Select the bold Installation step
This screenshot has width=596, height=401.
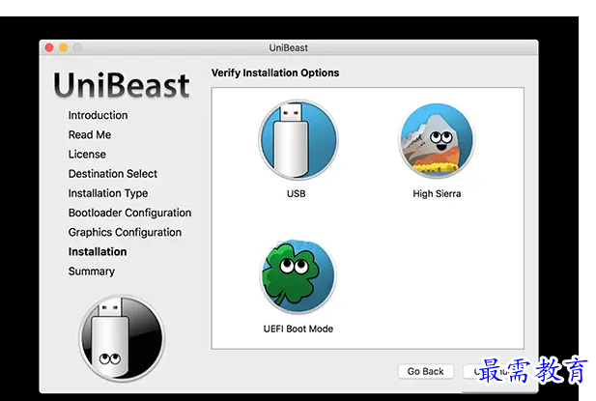98,251
